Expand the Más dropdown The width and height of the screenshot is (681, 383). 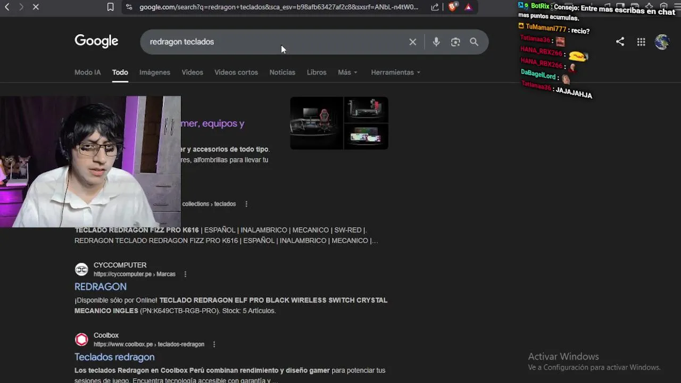(x=347, y=72)
